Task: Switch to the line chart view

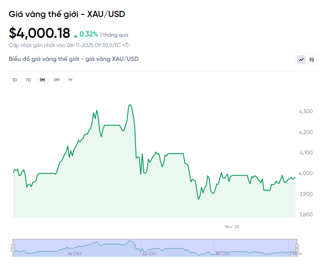Action: [x=301, y=60]
